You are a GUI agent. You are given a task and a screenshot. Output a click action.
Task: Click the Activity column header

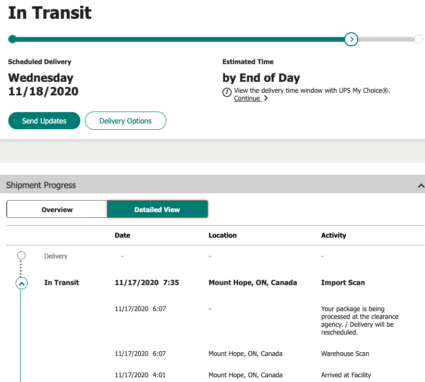334,235
